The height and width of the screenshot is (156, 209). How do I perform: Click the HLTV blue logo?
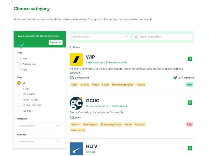click(76, 149)
